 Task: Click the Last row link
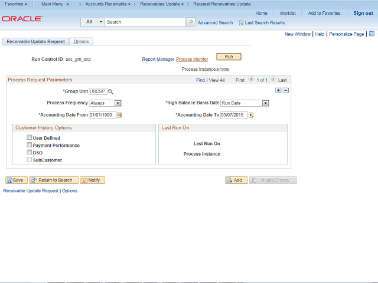[282, 80]
